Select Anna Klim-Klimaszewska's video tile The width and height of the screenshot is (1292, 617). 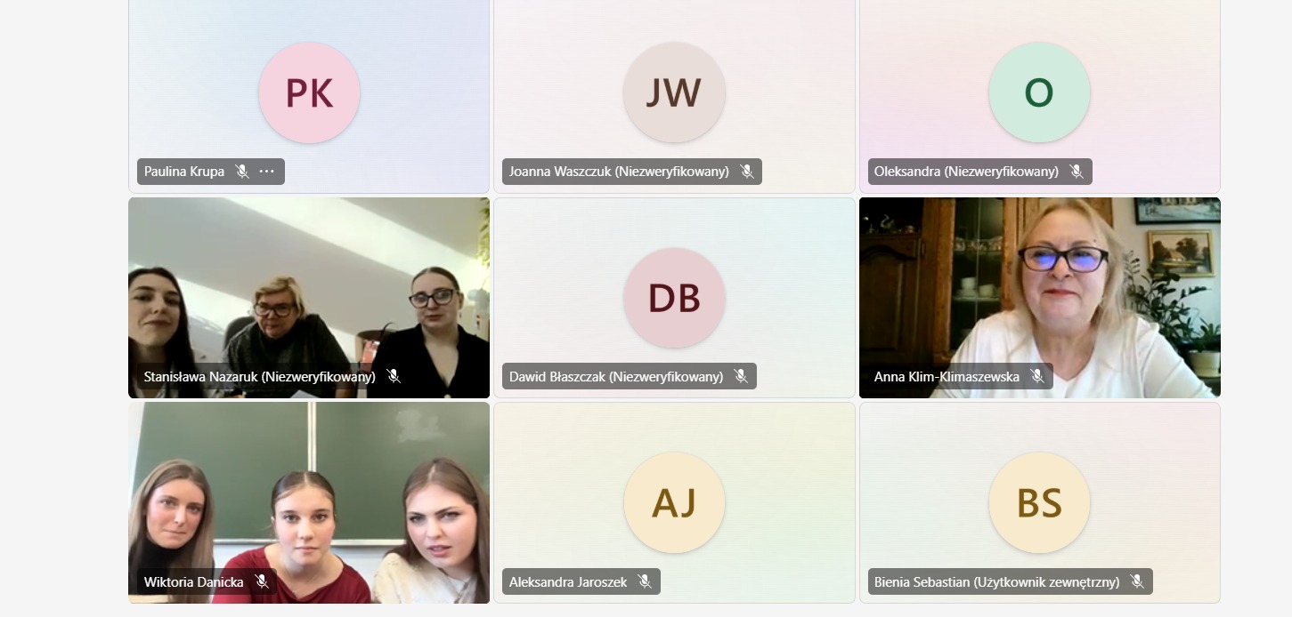coord(1040,298)
